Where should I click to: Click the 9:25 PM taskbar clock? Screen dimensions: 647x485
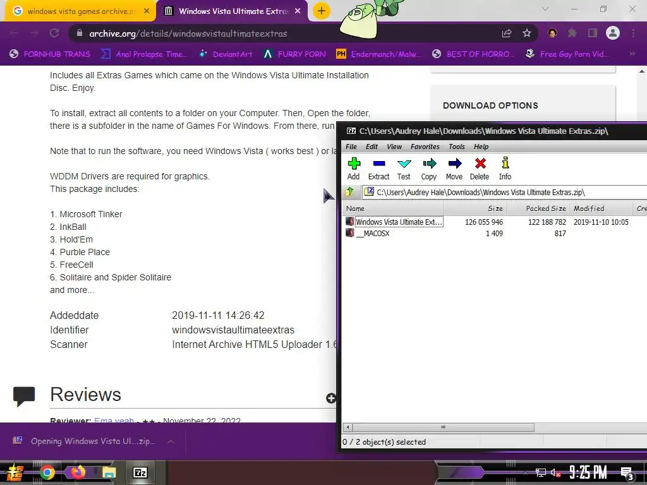(x=588, y=472)
